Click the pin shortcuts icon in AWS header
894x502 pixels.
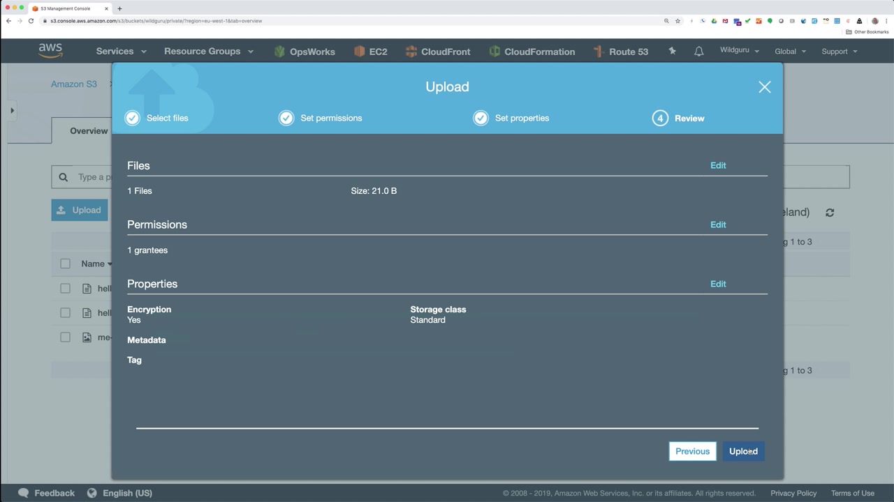672,51
